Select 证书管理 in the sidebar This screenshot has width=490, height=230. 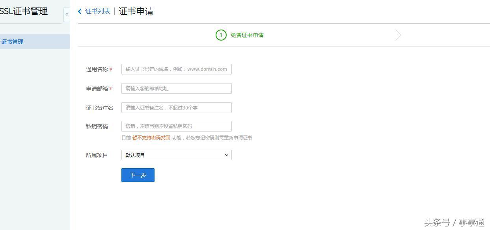(13, 41)
